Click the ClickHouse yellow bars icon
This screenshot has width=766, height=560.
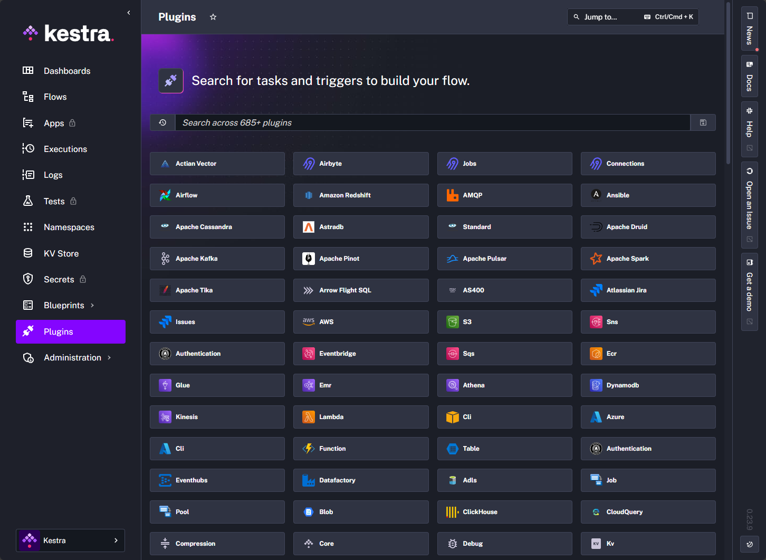pos(453,512)
